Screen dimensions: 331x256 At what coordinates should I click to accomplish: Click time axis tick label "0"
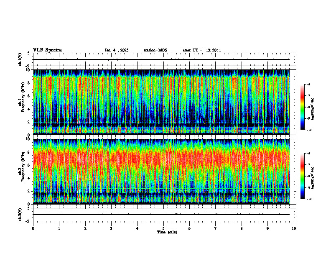click(x=33, y=228)
